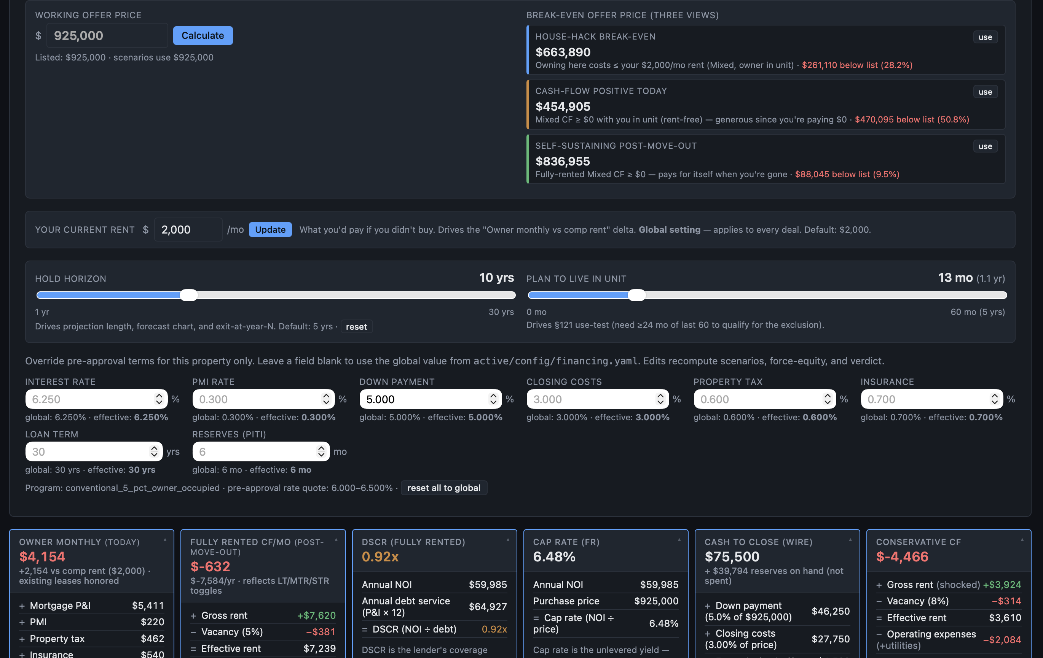Click the "$470,095 below list (50.8%)" text

(x=912, y=119)
